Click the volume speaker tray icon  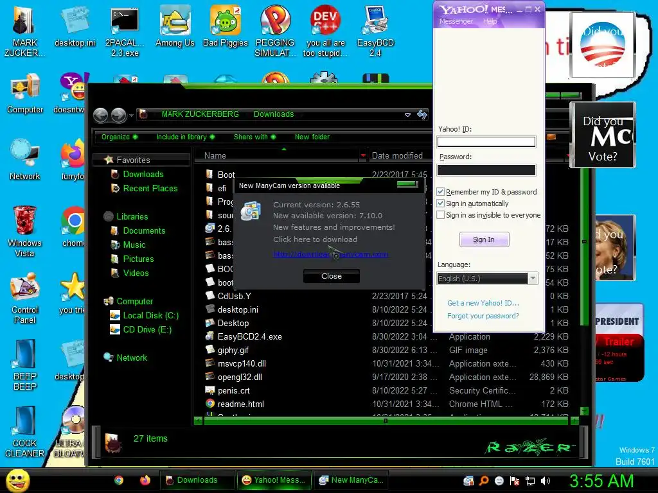(546, 481)
